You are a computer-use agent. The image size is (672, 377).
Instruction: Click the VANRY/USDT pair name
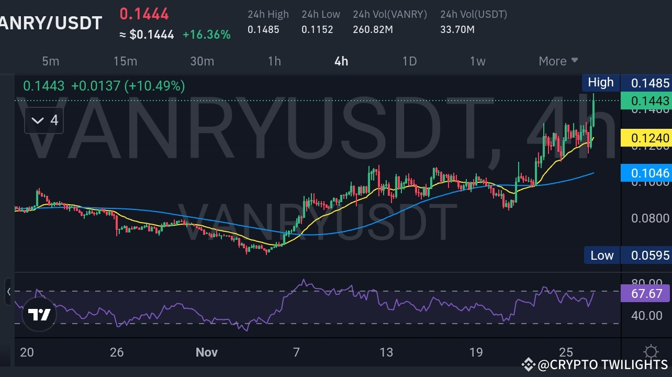point(50,23)
